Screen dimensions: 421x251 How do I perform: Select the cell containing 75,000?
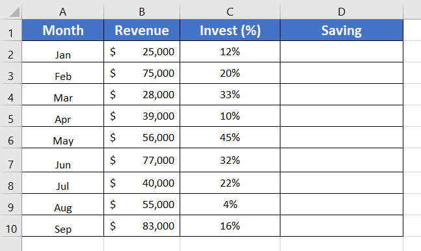click(x=142, y=73)
